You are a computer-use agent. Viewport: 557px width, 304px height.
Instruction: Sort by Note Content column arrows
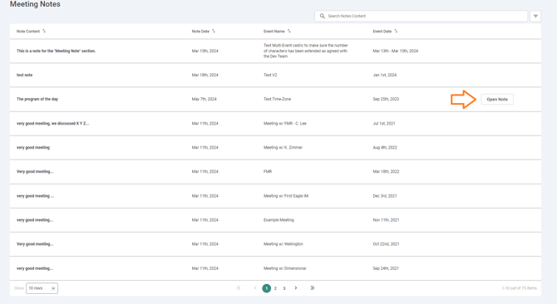click(x=44, y=31)
